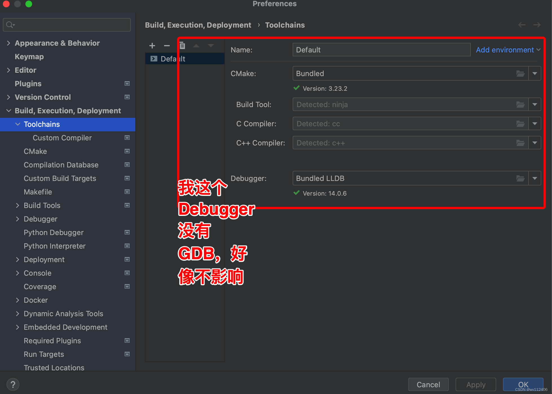Open the CMake dropdown arrow
552x394 pixels.
tap(535, 74)
